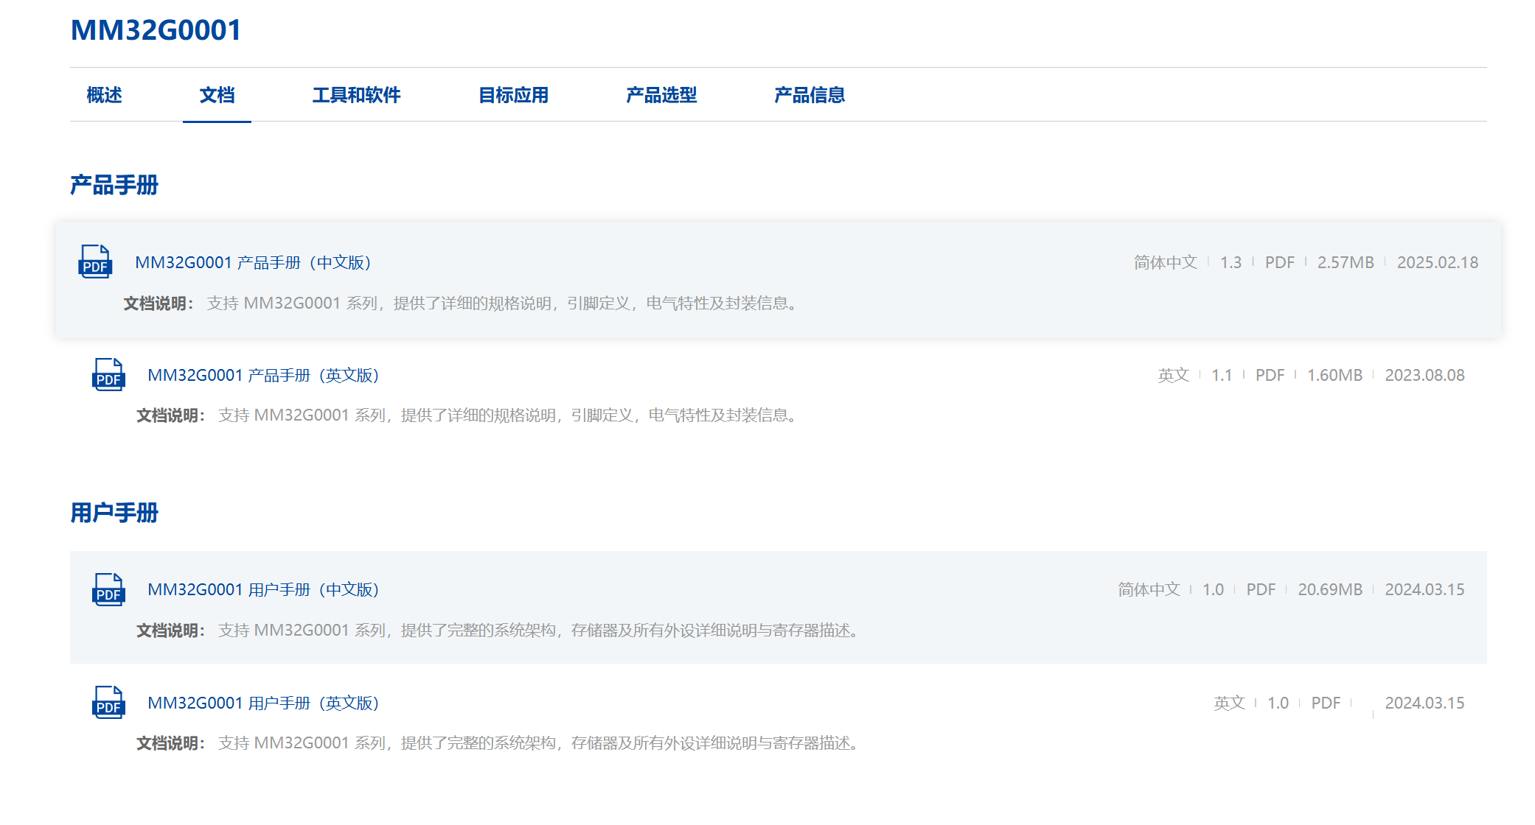Open MM32G0001 产品手册（中文版）link
Viewport: 1535px width, 825px height.
pos(254,263)
